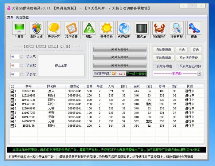Click the 停止全部 button
Viewport: 215px width, 166px height.
61,65
